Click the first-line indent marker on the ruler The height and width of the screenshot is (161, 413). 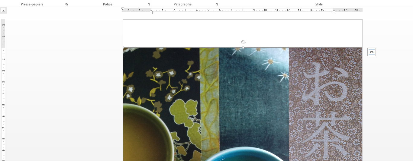coord(123,9)
